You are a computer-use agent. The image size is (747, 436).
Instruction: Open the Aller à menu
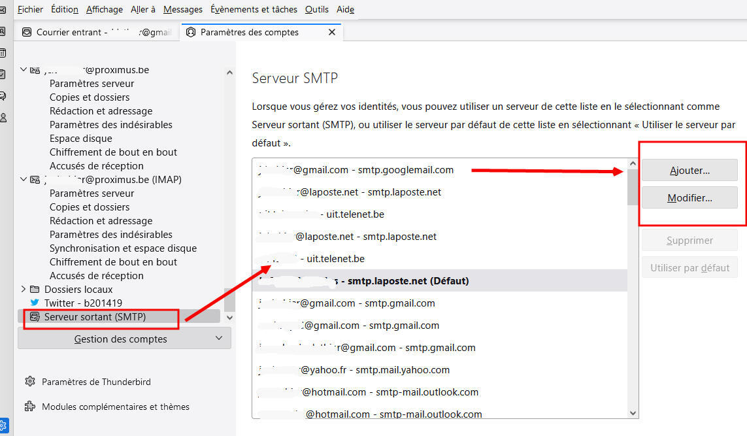[x=143, y=10]
